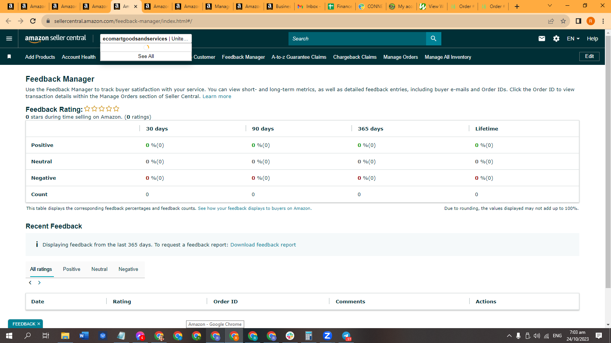Viewport: 611px width, 343px height.
Task: Select the Neutral ratings tab
Action: click(x=99, y=269)
